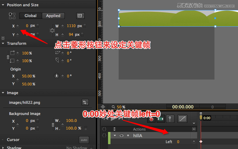Image resolution: width=238 pixels, height=149 pixels.
Task: Click the H height keyframe diamond
Action: pos(62,35)
